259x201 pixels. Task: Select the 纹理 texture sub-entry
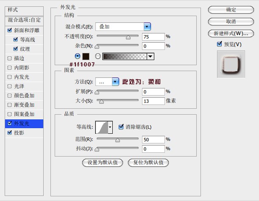point(25,49)
